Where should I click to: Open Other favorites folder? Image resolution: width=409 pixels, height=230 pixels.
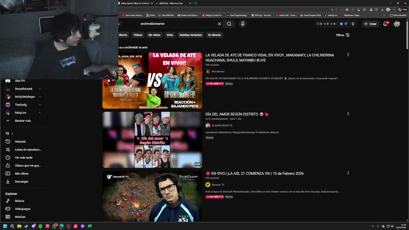[398, 15]
